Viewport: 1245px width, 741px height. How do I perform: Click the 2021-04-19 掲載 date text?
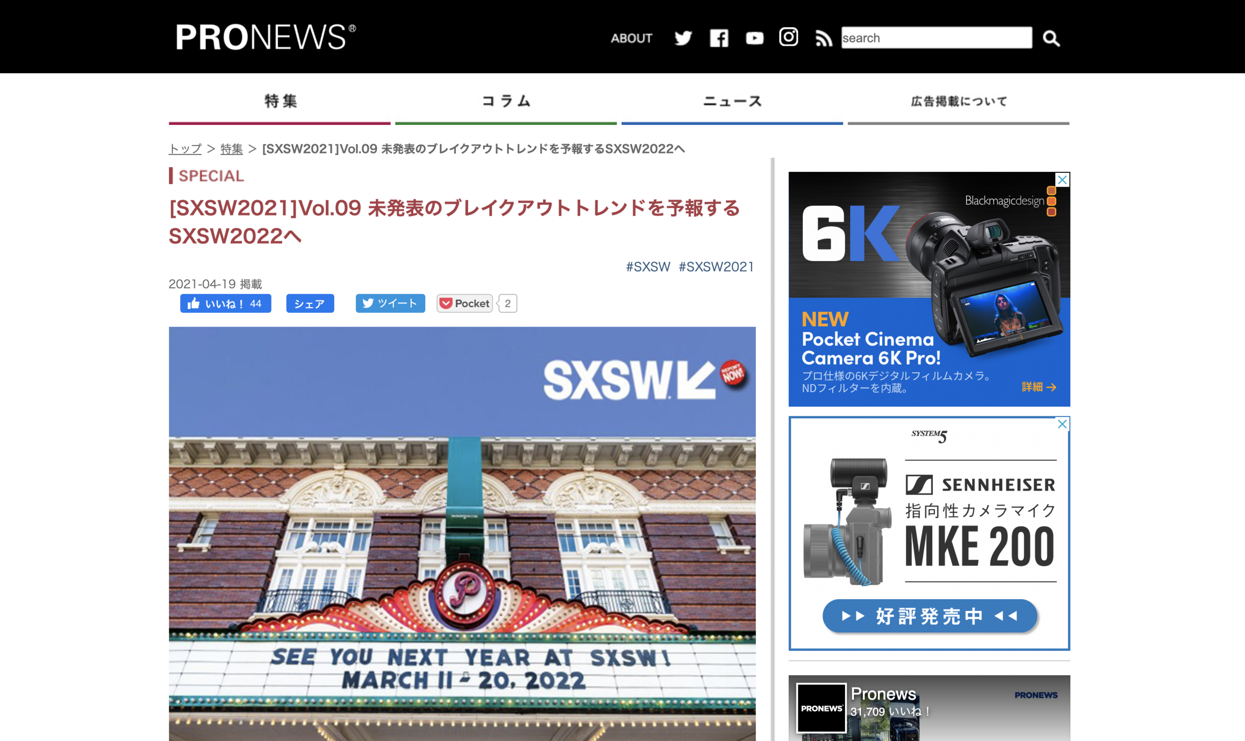215,284
